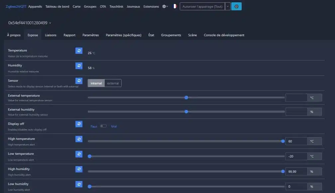
Task: Click the refresh icon for Sensor
Action: [x=79, y=81]
